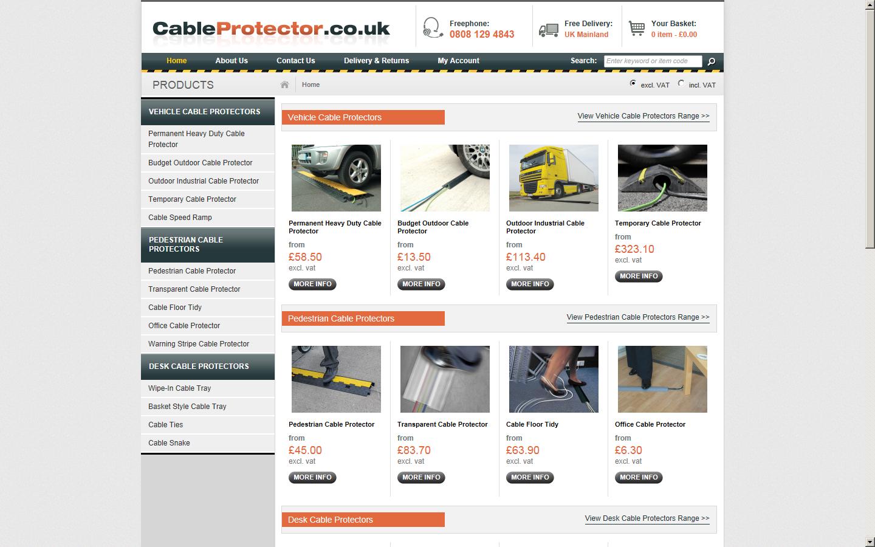
Task: Click the search keyword input field
Action: point(653,61)
